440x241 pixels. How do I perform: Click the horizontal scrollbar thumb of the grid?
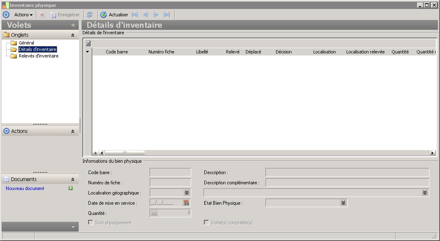[x=125, y=153]
